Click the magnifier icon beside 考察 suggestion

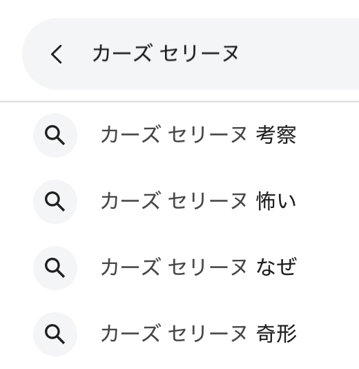55,135
